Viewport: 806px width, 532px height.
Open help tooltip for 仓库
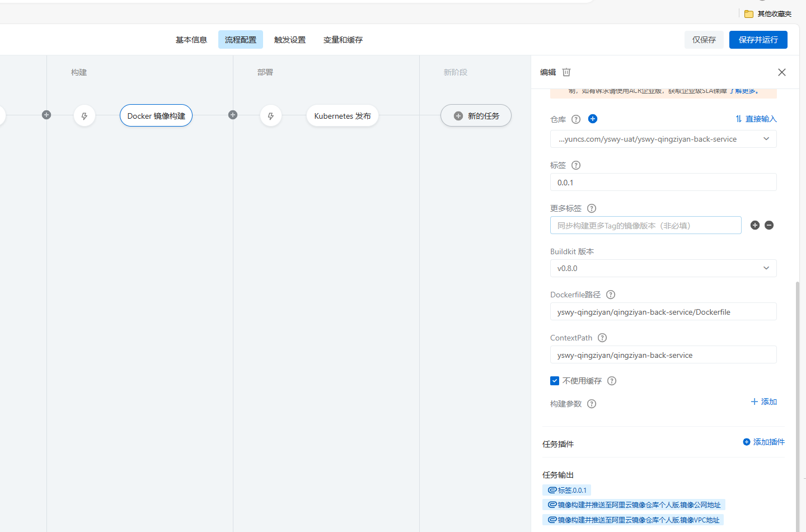pyautogui.click(x=576, y=119)
